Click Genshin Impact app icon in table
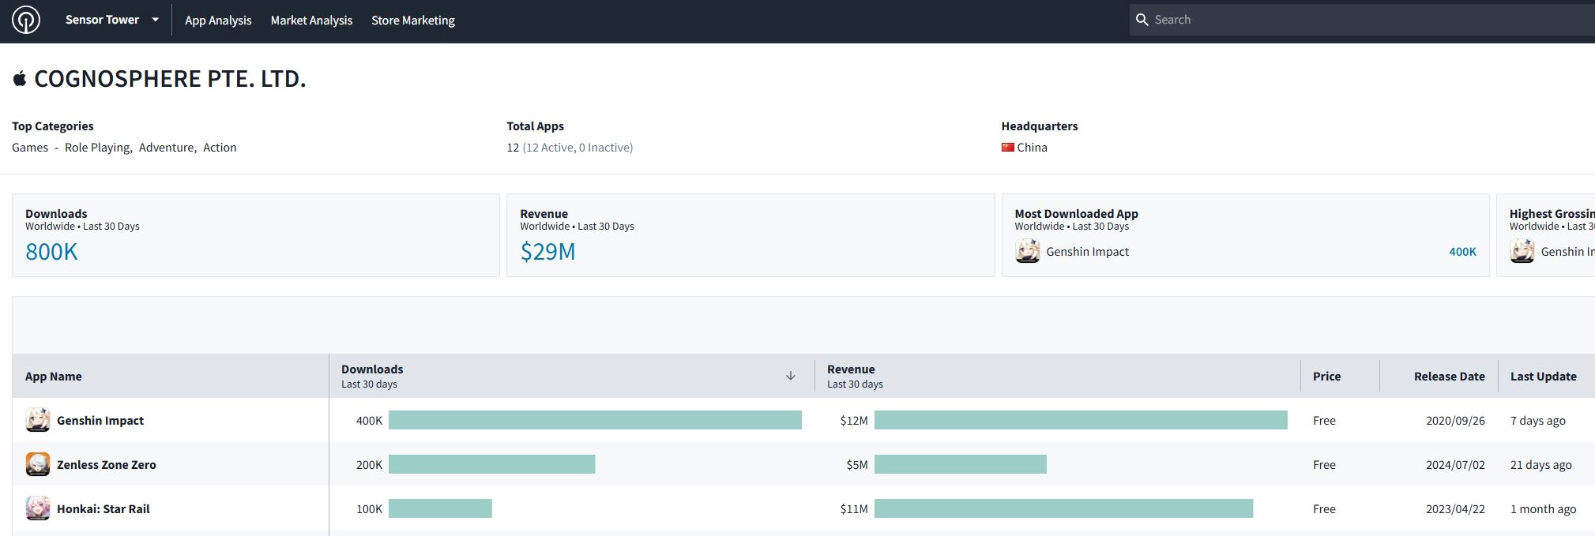Image resolution: width=1595 pixels, height=536 pixels. (x=38, y=420)
